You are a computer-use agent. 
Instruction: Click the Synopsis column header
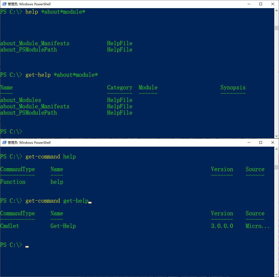coord(233,88)
